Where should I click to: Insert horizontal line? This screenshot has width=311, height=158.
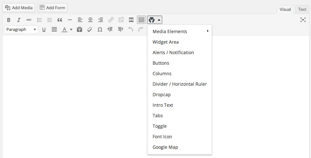[70, 20]
